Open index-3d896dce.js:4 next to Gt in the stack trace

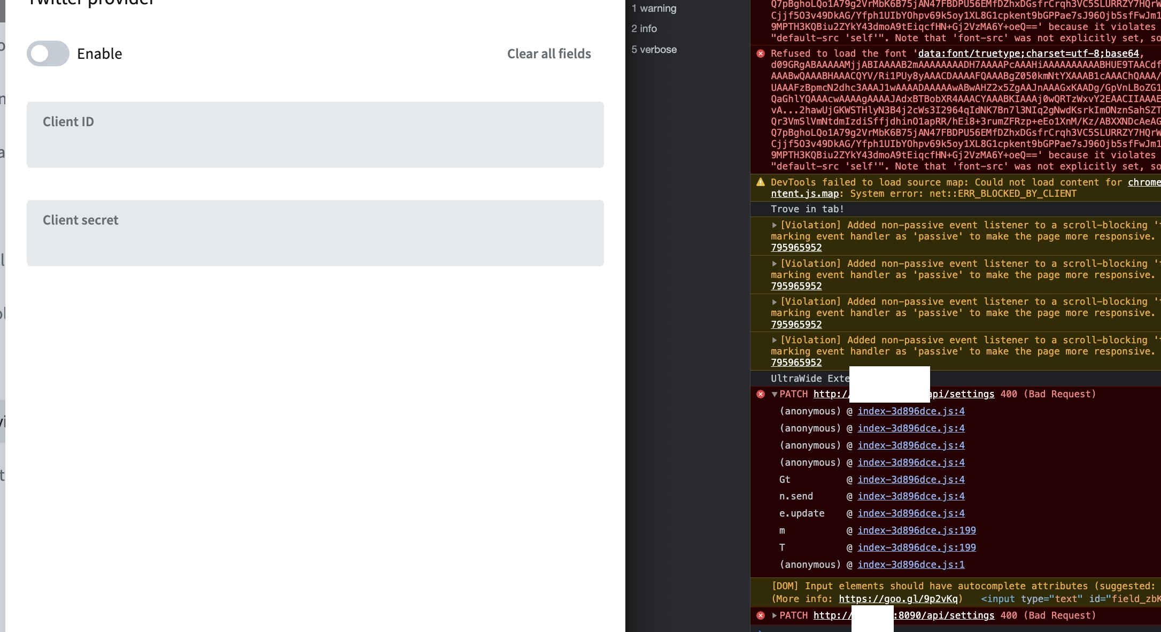pos(911,479)
